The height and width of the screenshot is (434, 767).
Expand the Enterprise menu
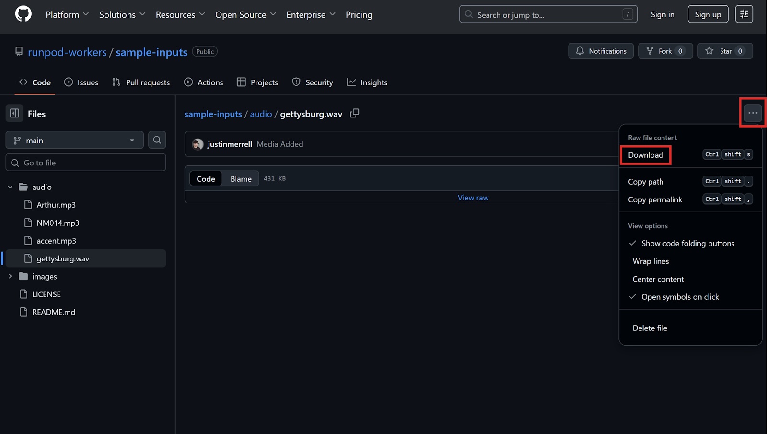tap(311, 15)
